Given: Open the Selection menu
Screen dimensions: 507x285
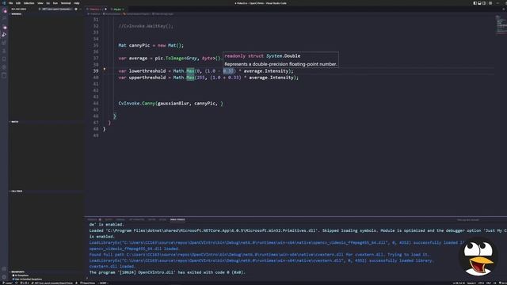Looking at the screenshot, I should click(29, 3).
